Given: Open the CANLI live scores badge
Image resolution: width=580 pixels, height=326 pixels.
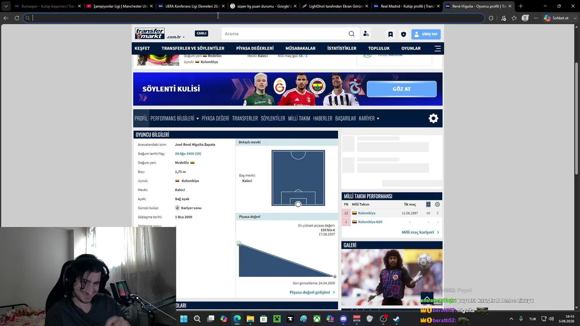Looking at the screenshot, I should point(202,34).
